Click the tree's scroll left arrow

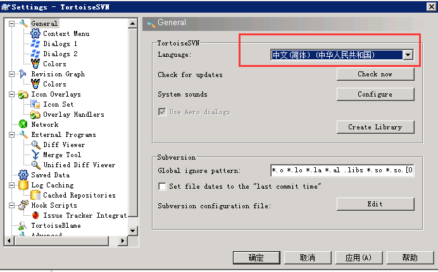pyautogui.click(x=9, y=240)
